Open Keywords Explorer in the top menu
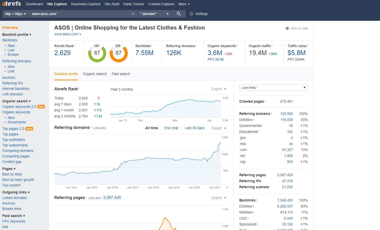Viewport: 380px width, 230px height. [x=86, y=4]
